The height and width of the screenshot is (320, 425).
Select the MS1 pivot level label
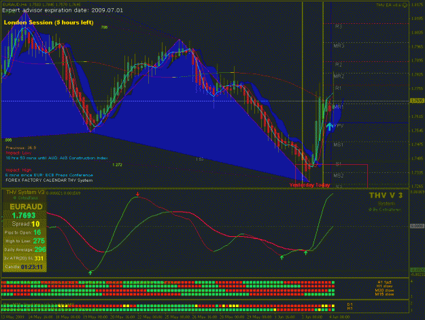pos(338,144)
